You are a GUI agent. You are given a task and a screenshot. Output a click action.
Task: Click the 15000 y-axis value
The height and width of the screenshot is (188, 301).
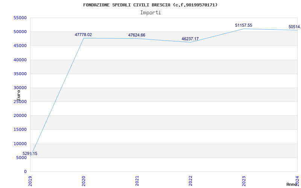pyautogui.click(x=20, y=129)
